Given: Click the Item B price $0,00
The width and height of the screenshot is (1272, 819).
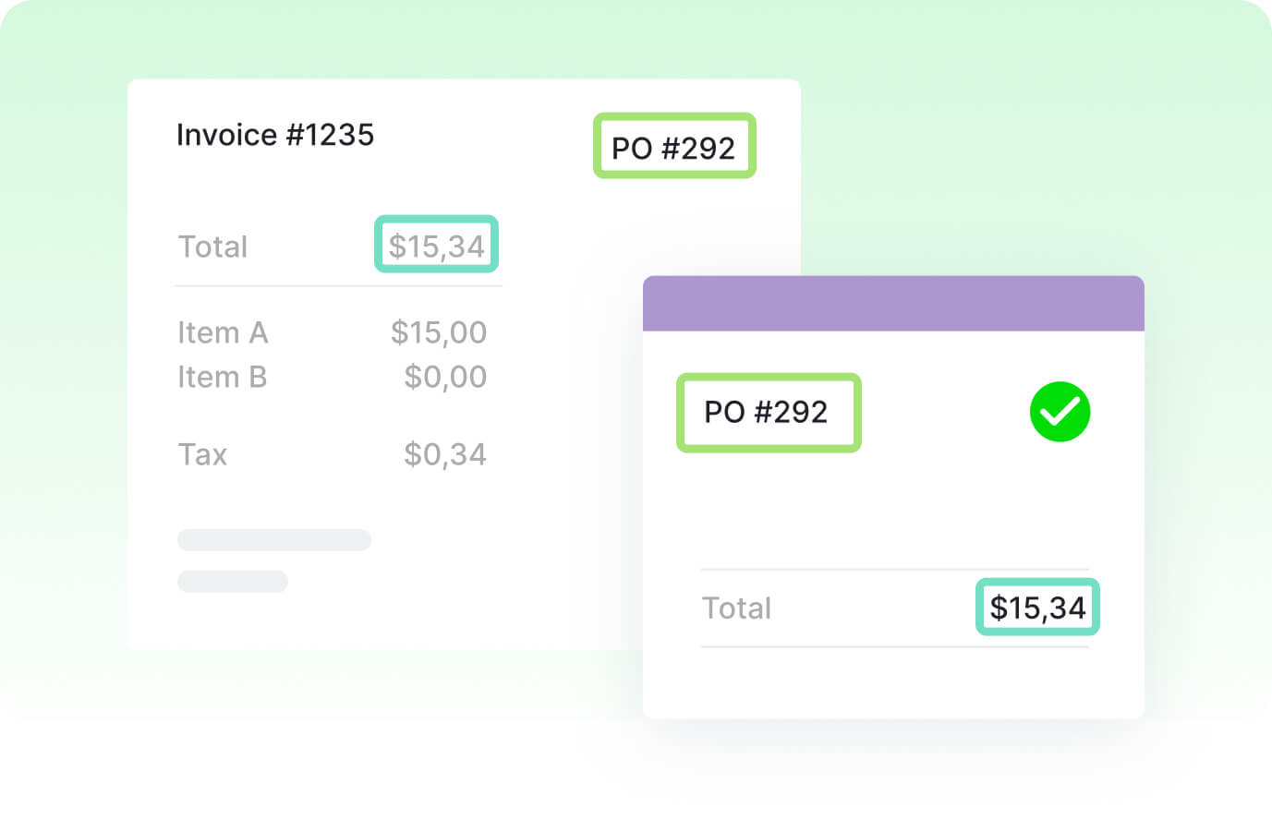Looking at the screenshot, I should tap(444, 377).
